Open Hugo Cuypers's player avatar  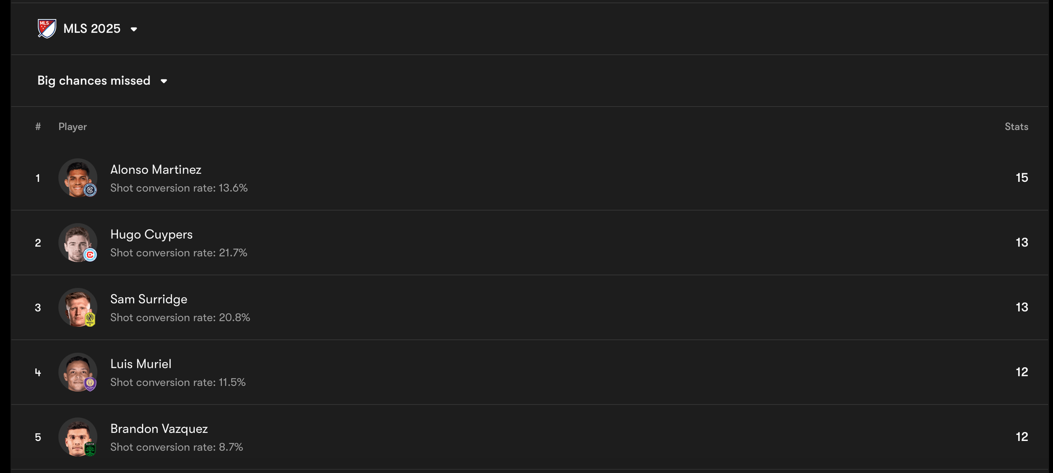click(77, 242)
